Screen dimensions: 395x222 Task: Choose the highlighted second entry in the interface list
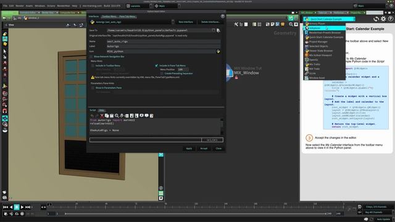[325, 28]
